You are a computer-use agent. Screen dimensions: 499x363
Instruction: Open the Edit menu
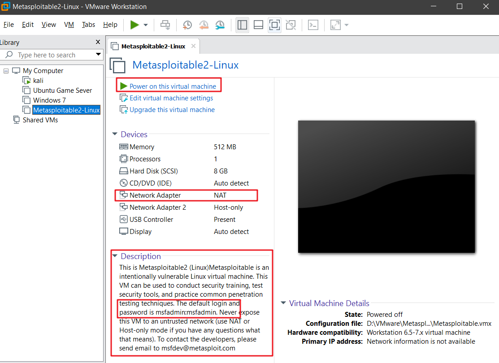click(28, 25)
